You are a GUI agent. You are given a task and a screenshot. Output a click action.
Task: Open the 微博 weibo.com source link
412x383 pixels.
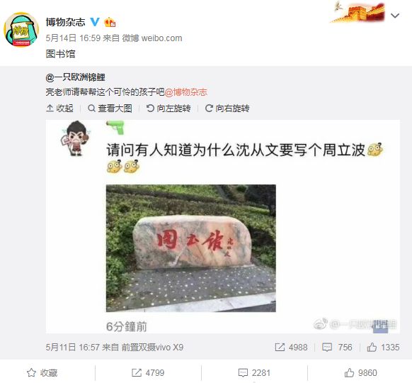click(152, 38)
